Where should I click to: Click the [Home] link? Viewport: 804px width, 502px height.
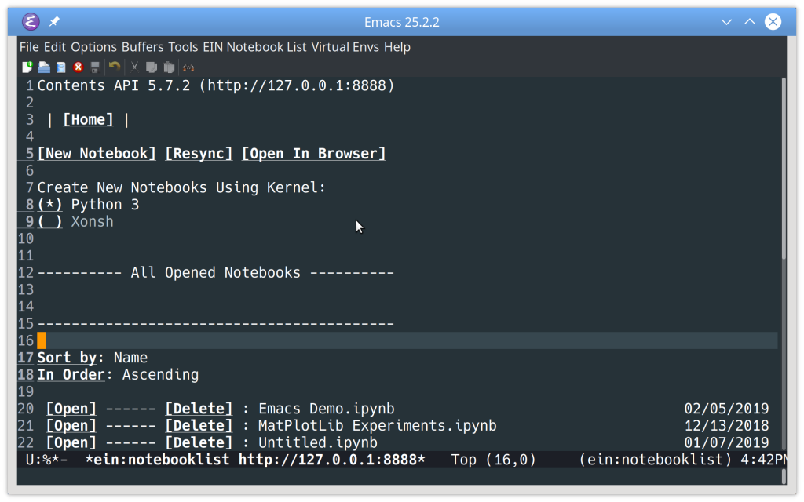[x=88, y=119]
